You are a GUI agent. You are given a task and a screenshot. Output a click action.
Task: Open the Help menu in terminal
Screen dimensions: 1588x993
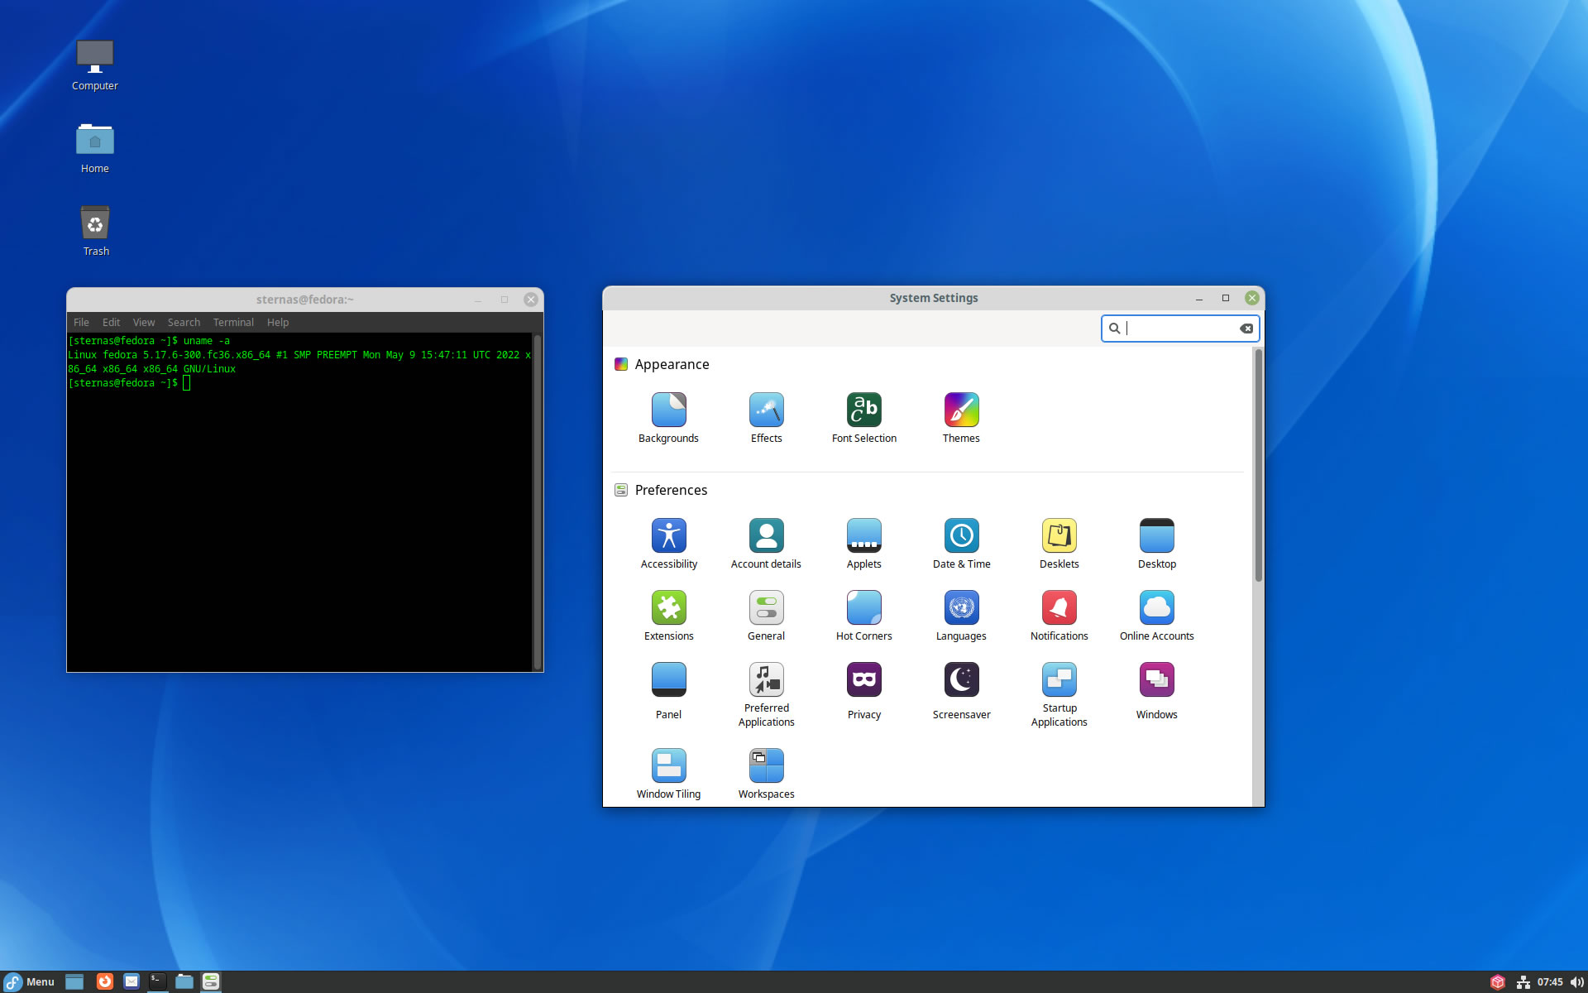pyautogui.click(x=278, y=323)
